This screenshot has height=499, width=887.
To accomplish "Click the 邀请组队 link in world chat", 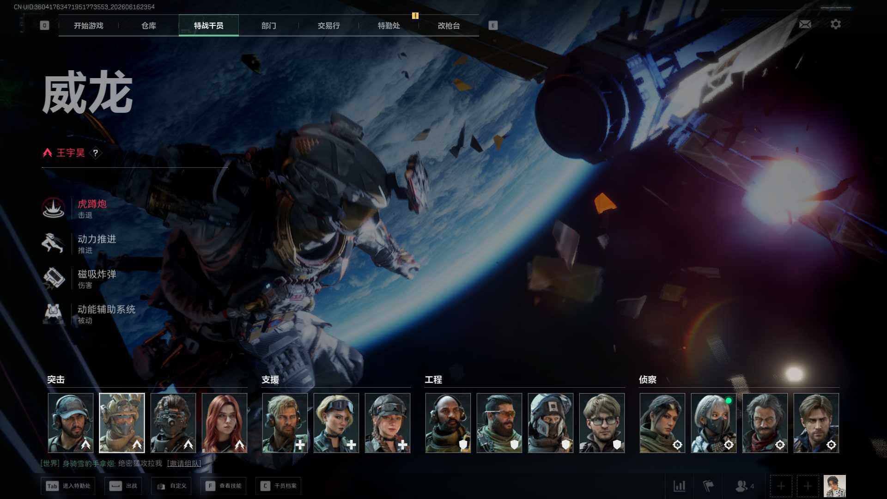I will pos(184,463).
